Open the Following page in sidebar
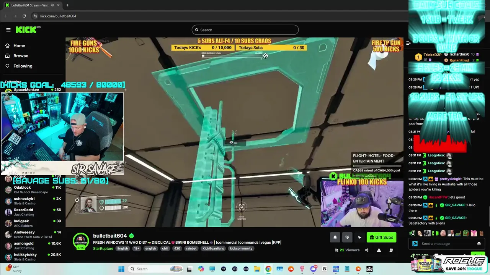Viewport: 490px width, 275px height. (18, 66)
